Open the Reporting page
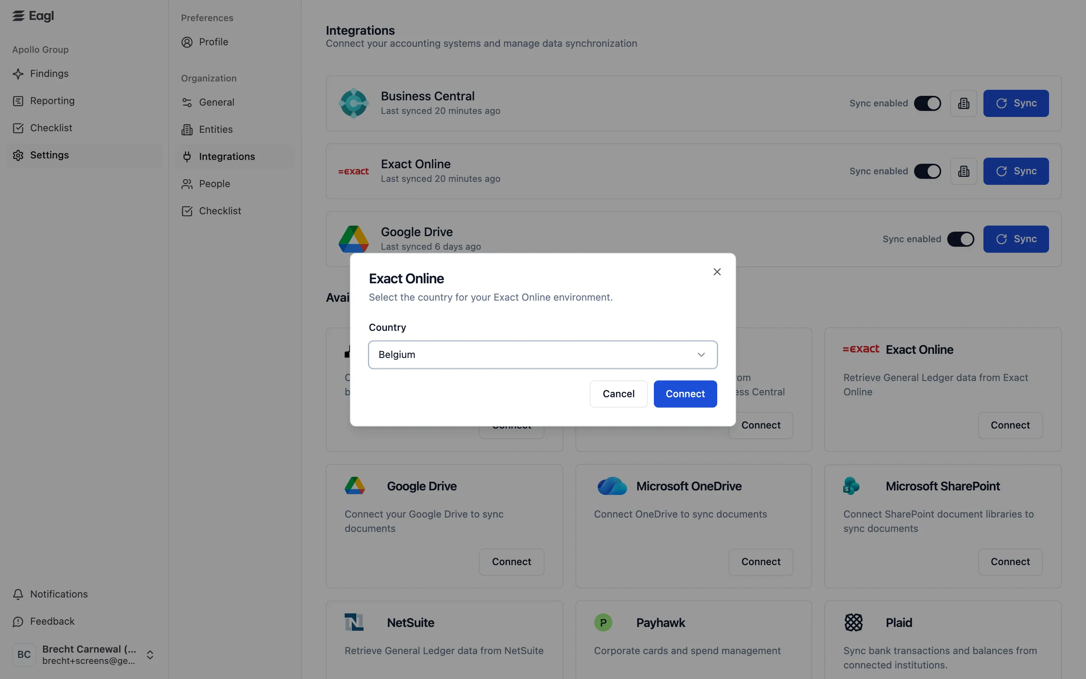Viewport: 1086px width, 679px height. [84, 101]
